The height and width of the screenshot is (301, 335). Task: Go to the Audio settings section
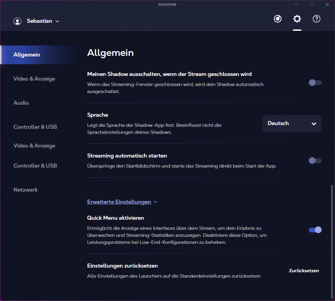coord(21,103)
